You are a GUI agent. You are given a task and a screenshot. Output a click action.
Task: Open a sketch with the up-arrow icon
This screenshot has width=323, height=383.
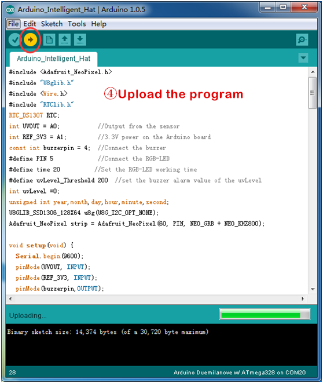[x=65, y=39]
